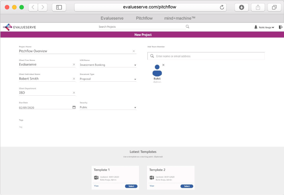Select Template 2
This screenshot has width=284, height=195.
tap(187, 186)
